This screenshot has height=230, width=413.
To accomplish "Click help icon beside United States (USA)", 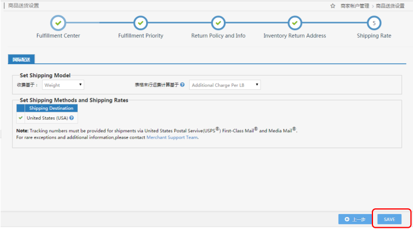I will pyautogui.click(x=71, y=118).
